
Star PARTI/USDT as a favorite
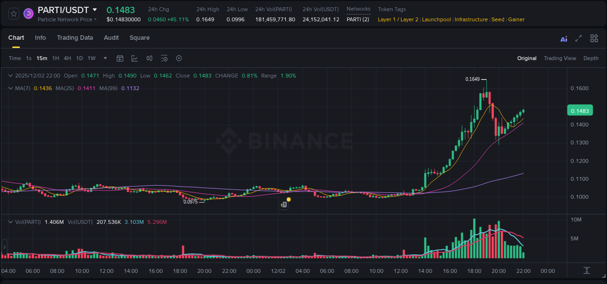tap(13, 13)
